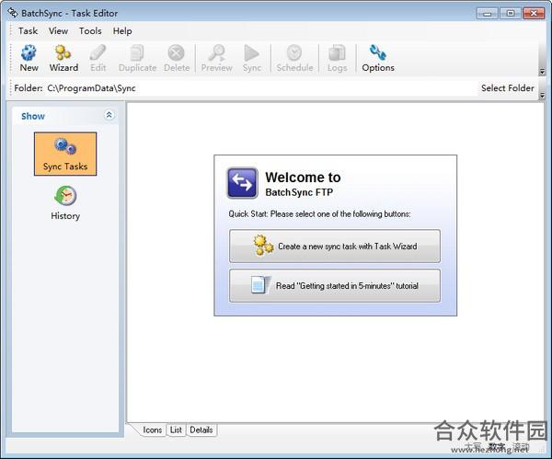Maximize the BatchSync window

(511, 14)
